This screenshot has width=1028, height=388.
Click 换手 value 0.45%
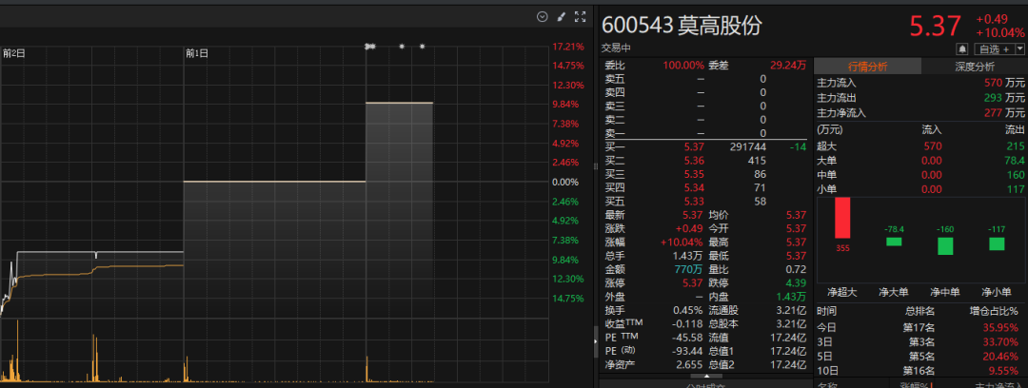[688, 310]
